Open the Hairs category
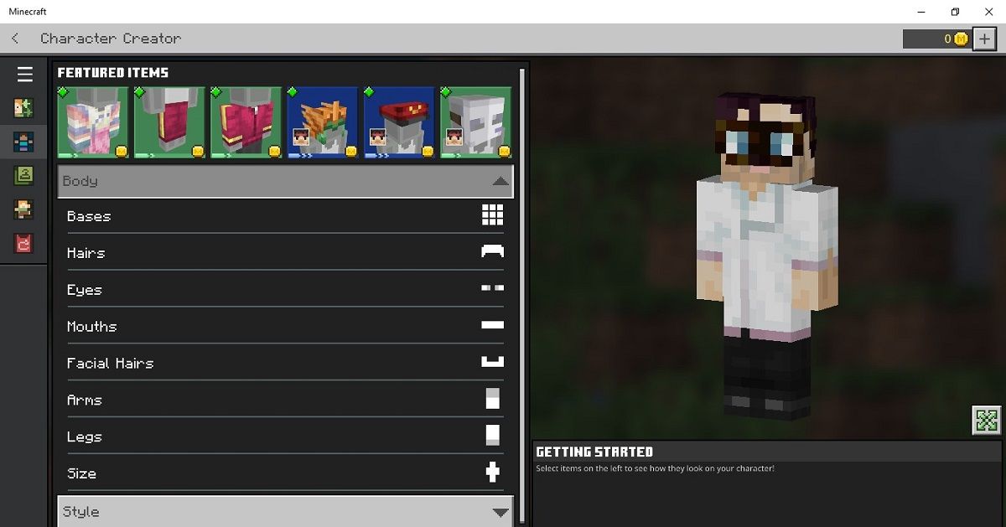The image size is (1006, 527). coord(285,252)
